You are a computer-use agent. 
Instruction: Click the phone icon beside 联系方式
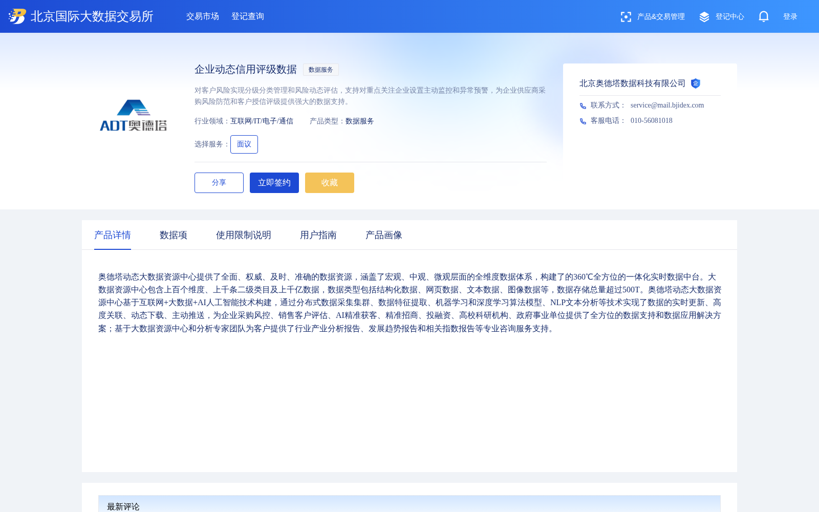583,106
